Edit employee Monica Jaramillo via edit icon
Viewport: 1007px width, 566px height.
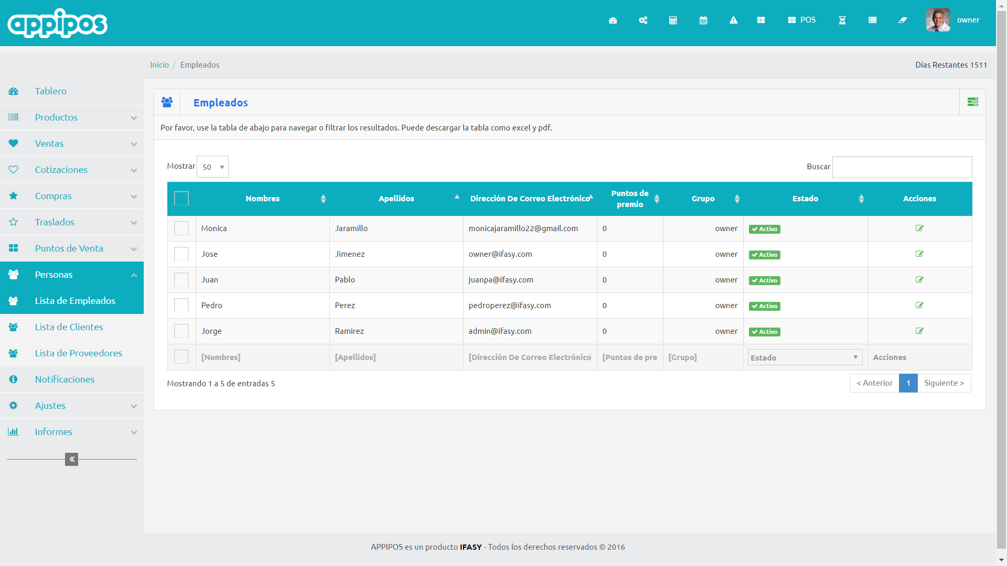coord(919,228)
